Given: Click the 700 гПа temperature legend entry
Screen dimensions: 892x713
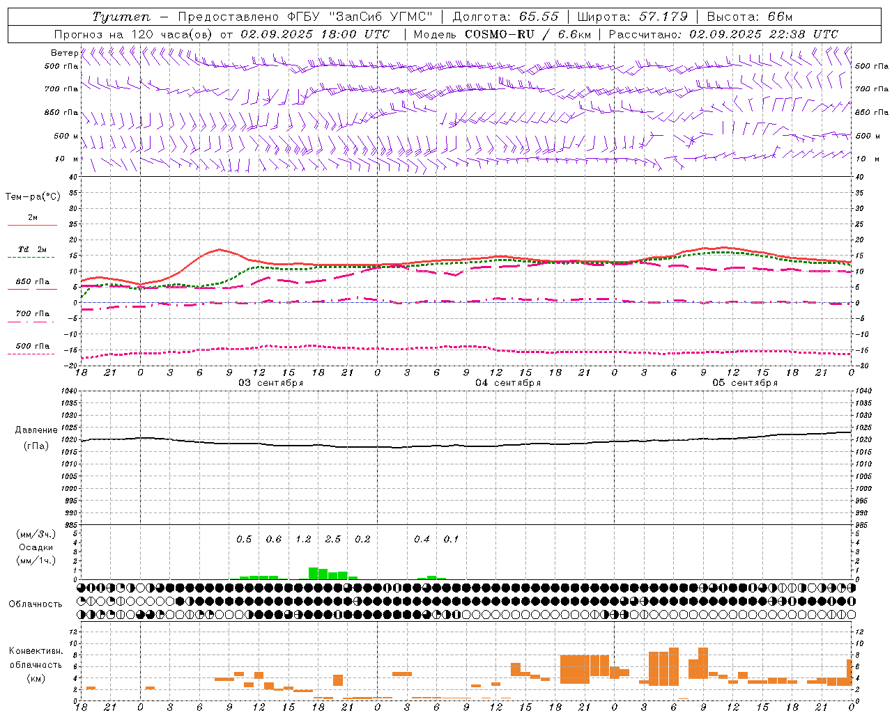Looking at the screenshot, I should pos(33,313).
